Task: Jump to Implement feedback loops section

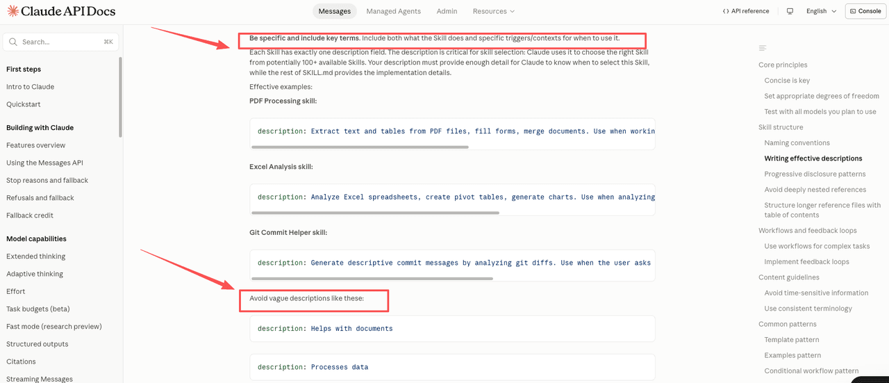Action: tap(806, 261)
